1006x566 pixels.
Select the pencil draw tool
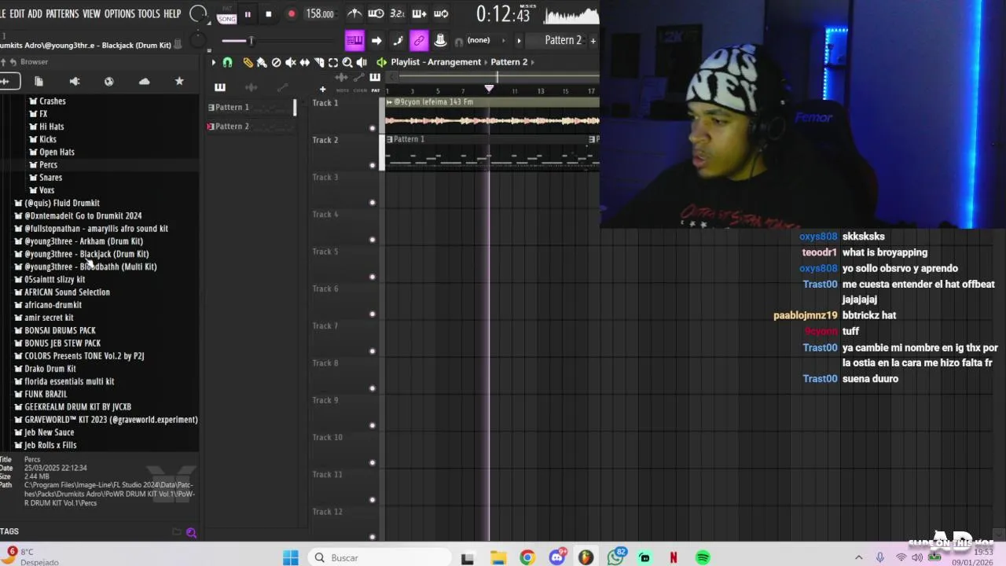248,62
